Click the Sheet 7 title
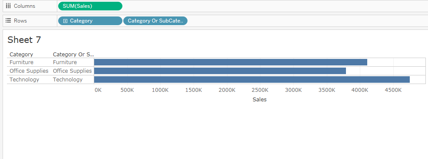The width and height of the screenshot is (428, 159). tap(24, 40)
